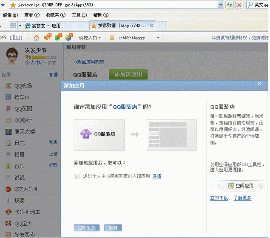Open the quick tabs grid icon

coord(13,26)
